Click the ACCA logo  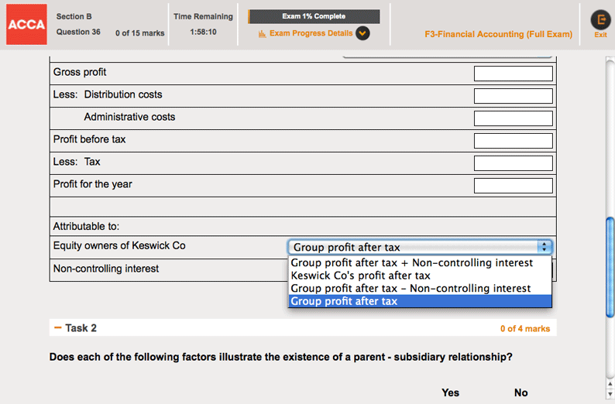(26, 26)
